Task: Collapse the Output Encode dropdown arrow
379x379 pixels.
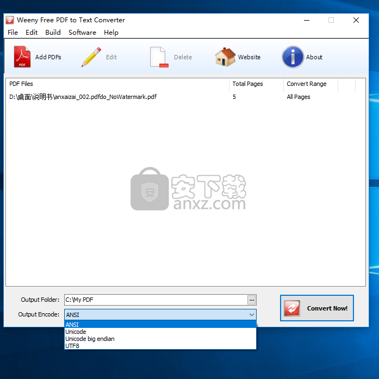Action: pyautogui.click(x=251, y=315)
